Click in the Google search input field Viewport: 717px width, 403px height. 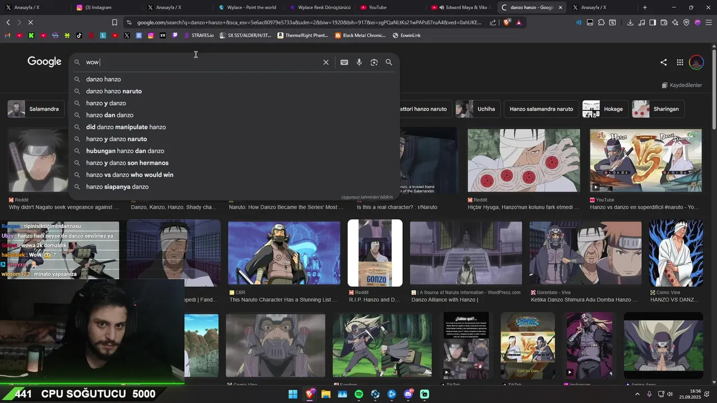click(202, 62)
